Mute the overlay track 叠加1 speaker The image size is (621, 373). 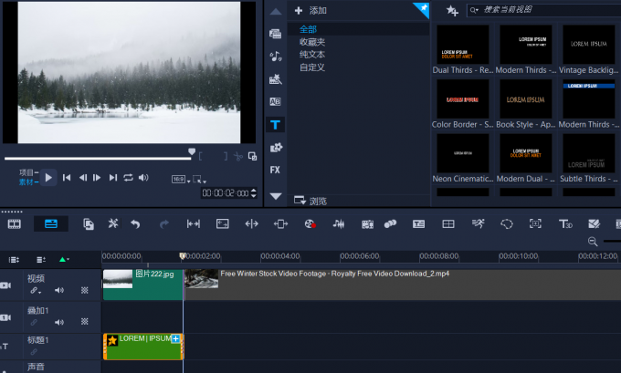59,322
